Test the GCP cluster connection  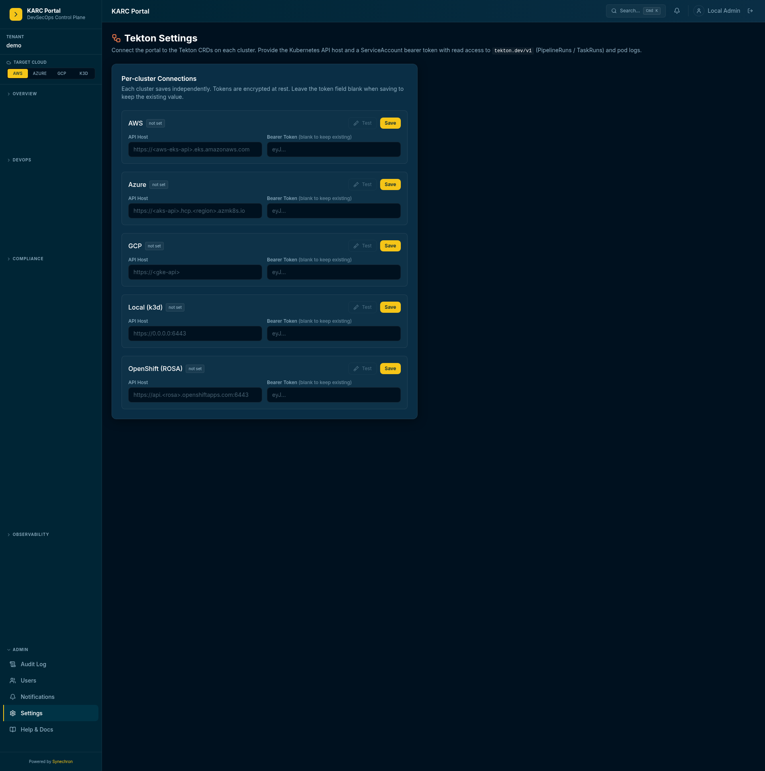pos(362,246)
